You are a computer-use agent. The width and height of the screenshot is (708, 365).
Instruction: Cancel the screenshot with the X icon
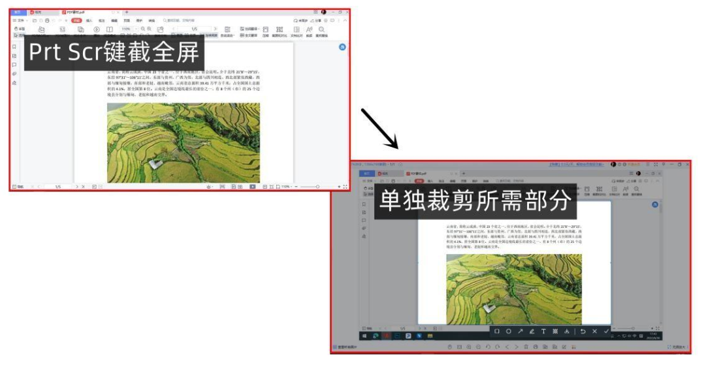click(594, 332)
